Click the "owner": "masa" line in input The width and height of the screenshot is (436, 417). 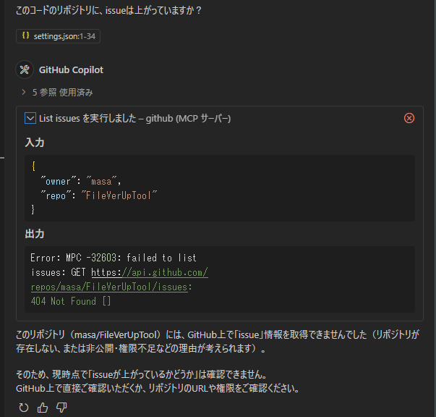(81, 181)
